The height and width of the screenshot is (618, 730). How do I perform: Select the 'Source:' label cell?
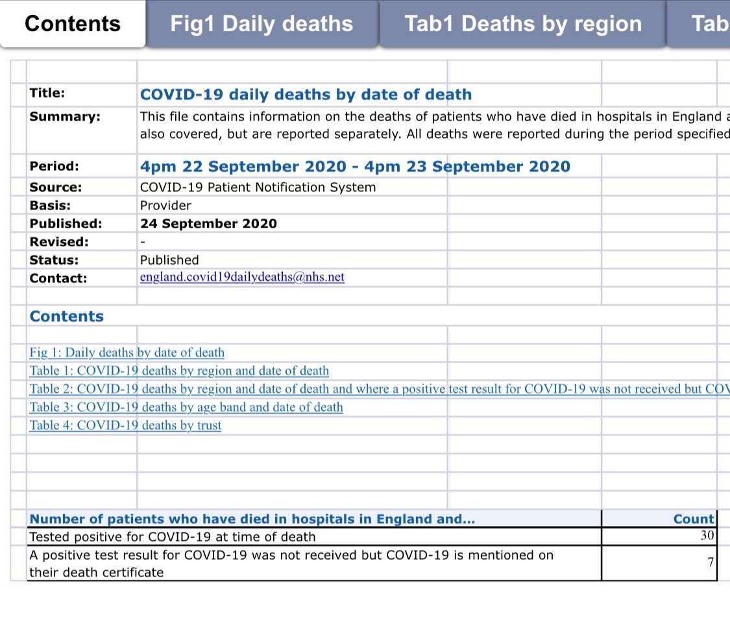pos(82,187)
